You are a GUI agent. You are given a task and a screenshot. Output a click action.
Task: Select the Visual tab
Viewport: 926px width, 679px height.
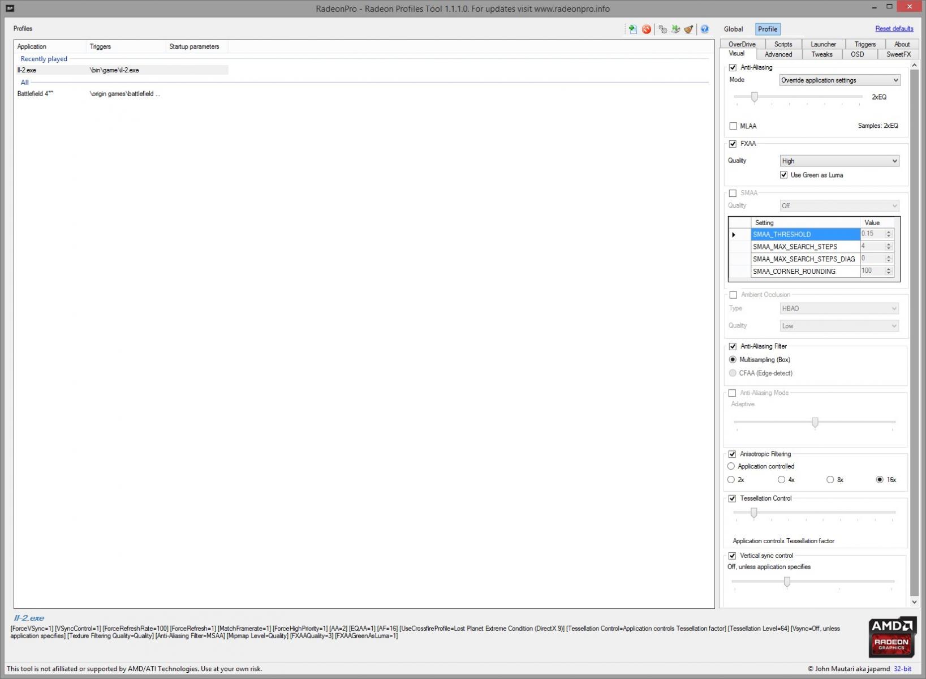coord(737,54)
